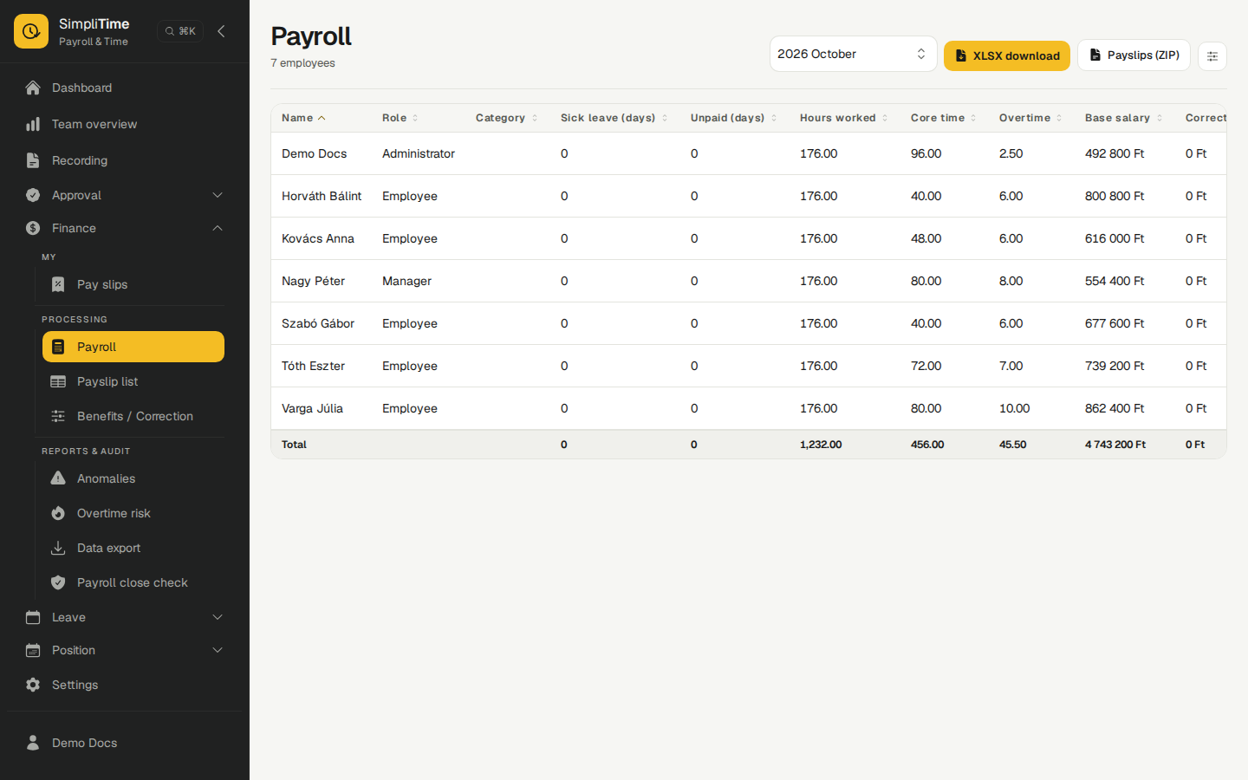The height and width of the screenshot is (780, 1248).
Task: Open the Payroll menu item
Action: pos(133,347)
